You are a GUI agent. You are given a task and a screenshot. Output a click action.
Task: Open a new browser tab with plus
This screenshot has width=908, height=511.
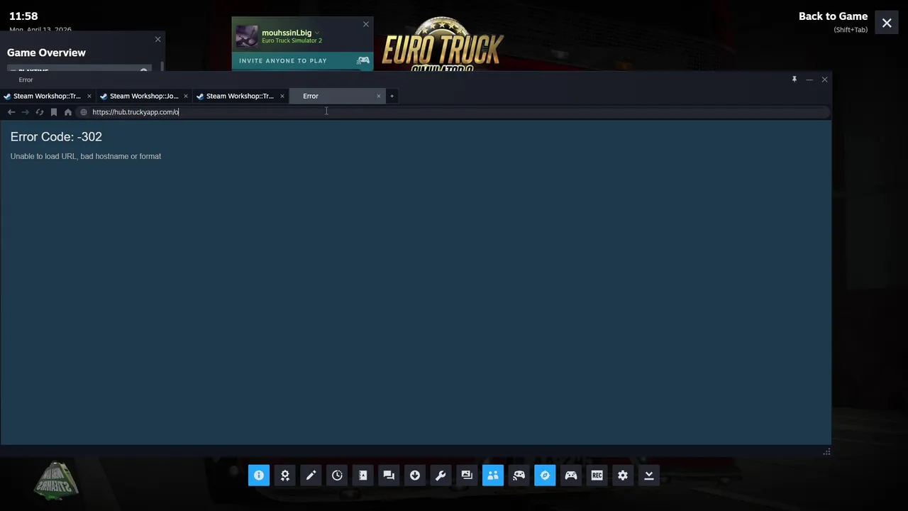tap(392, 96)
